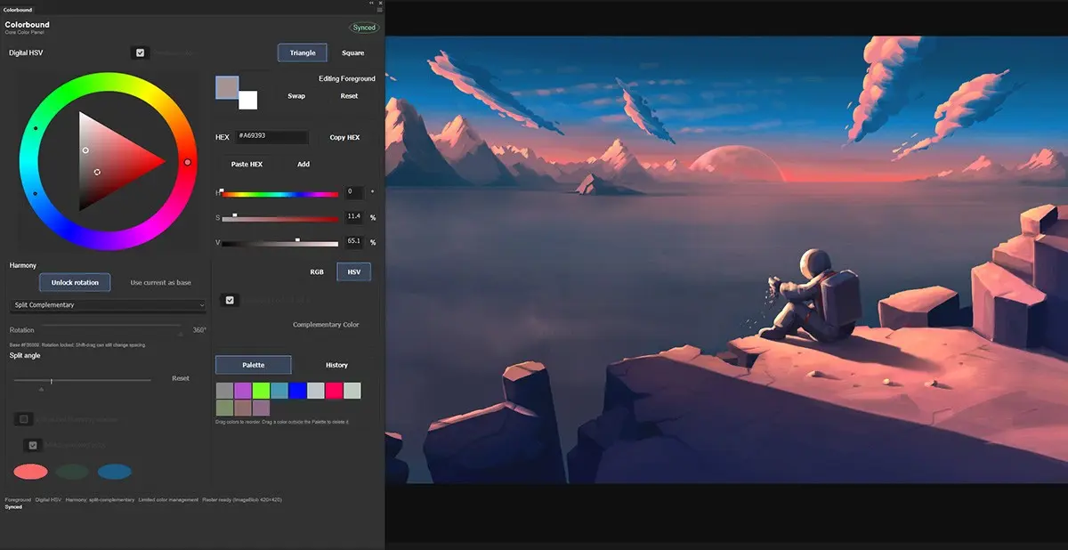Select the blue harmony oval
Screen dimensions: 1068x550
point(115,472)
